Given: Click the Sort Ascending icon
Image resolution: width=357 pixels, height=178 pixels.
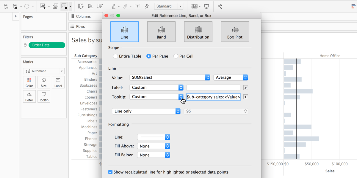Looking at the screenshot, I should click(x=90, y=6).
